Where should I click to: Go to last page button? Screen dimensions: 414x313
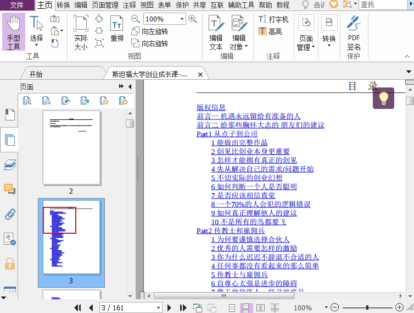click(x=183, y=307)
